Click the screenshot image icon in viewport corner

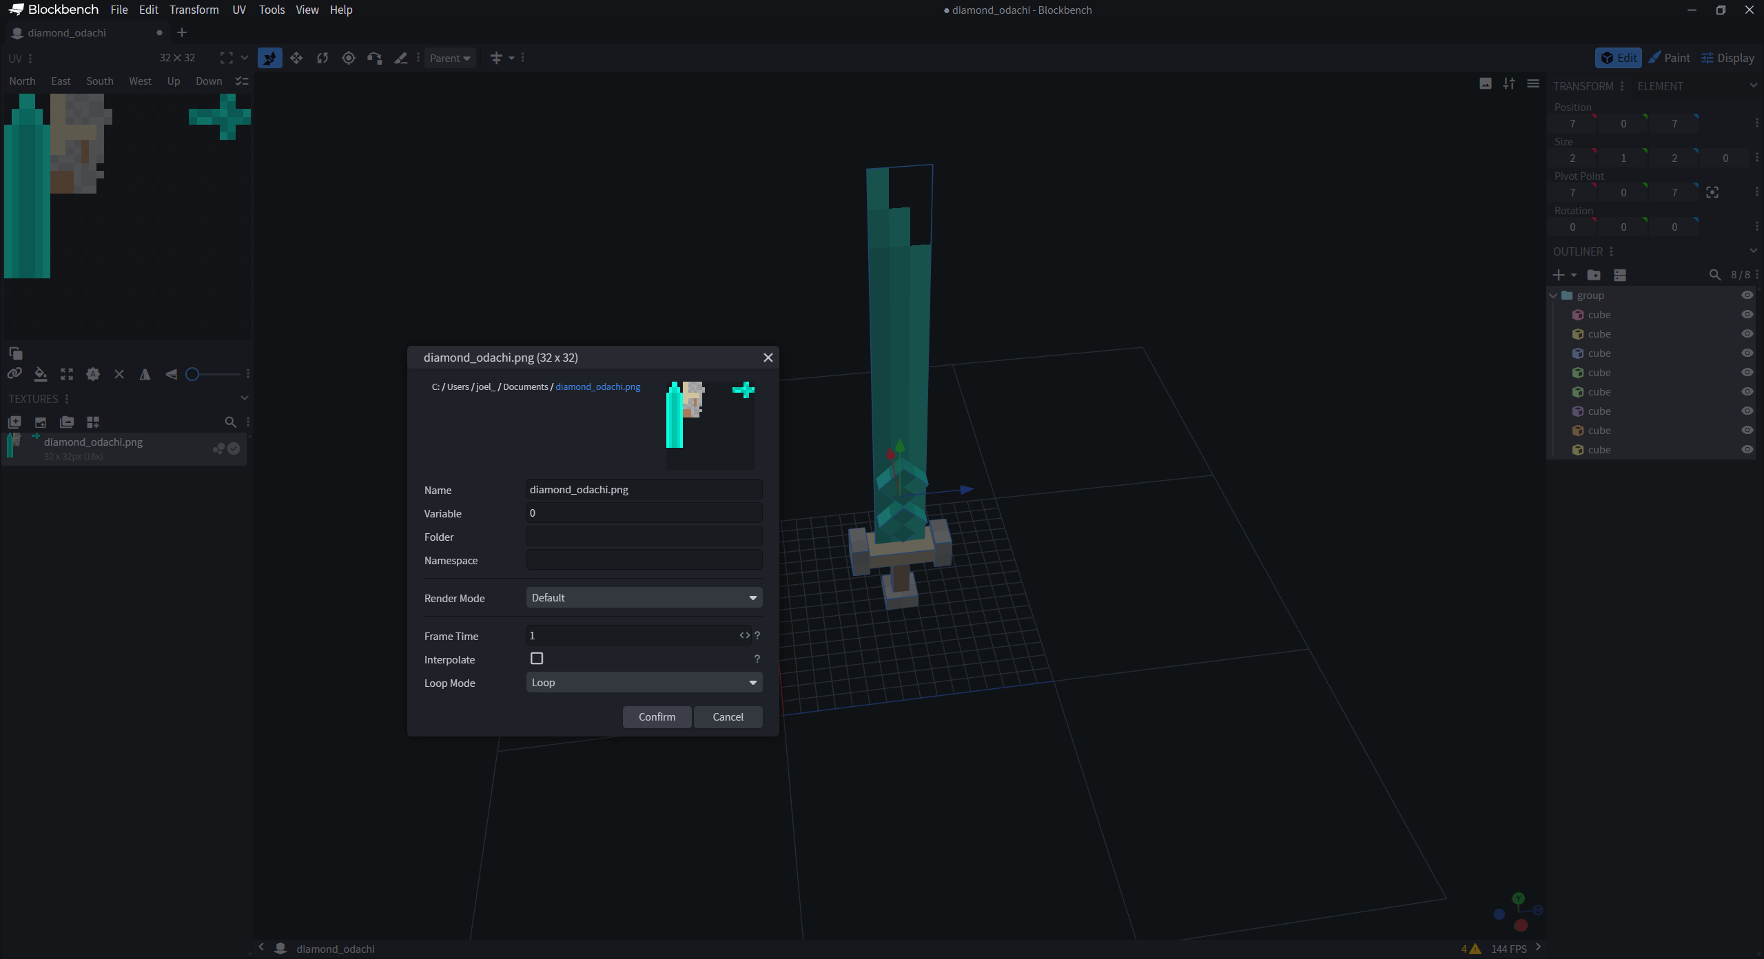point(1486,83)
